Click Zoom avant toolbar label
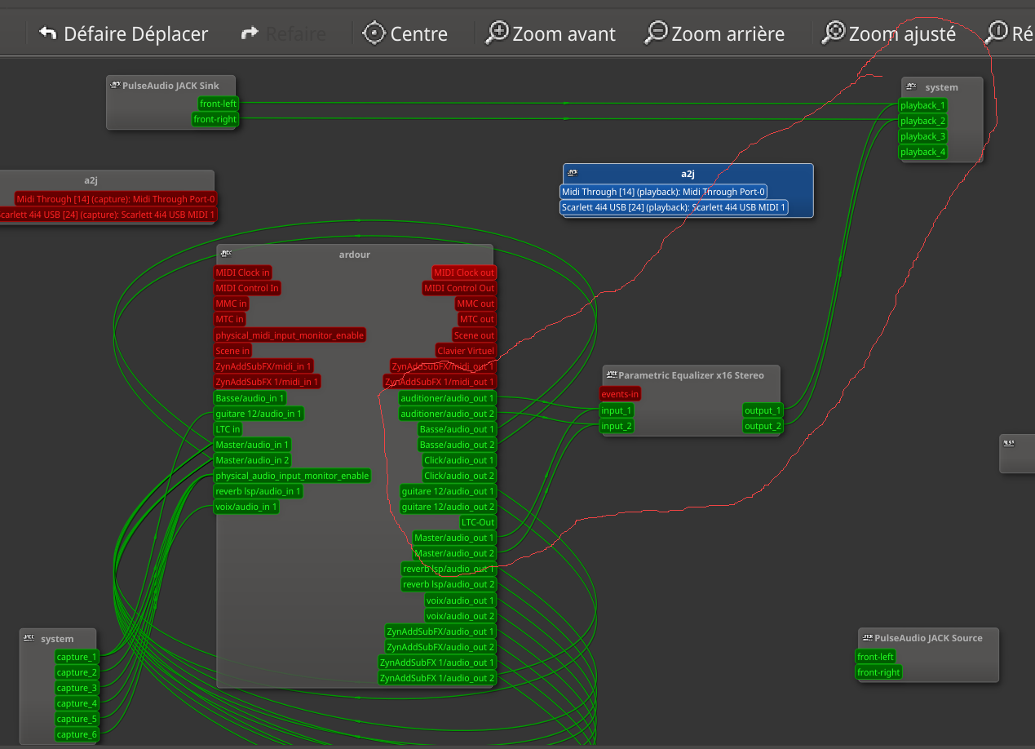Viewport: 1035px width, 749px height. tap(564, 34)
